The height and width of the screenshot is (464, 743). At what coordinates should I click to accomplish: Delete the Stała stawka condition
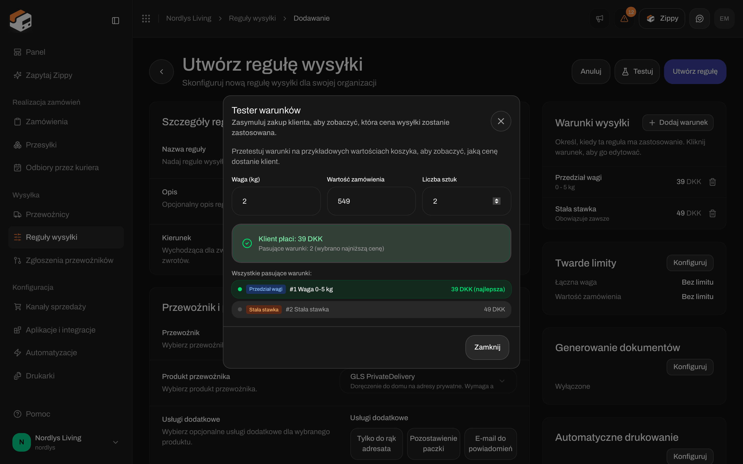click(713, 213)
